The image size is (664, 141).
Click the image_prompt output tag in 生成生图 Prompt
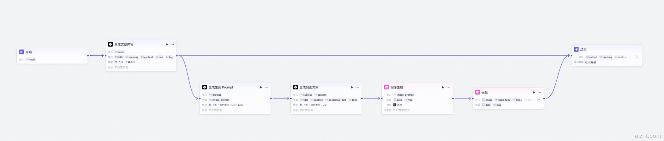click(219, 100)
